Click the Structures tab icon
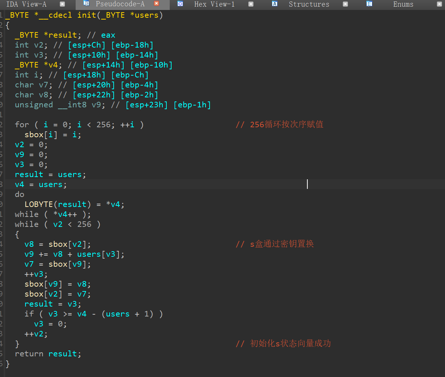This screenshot has height=377, width=445. tap(275, 4)
